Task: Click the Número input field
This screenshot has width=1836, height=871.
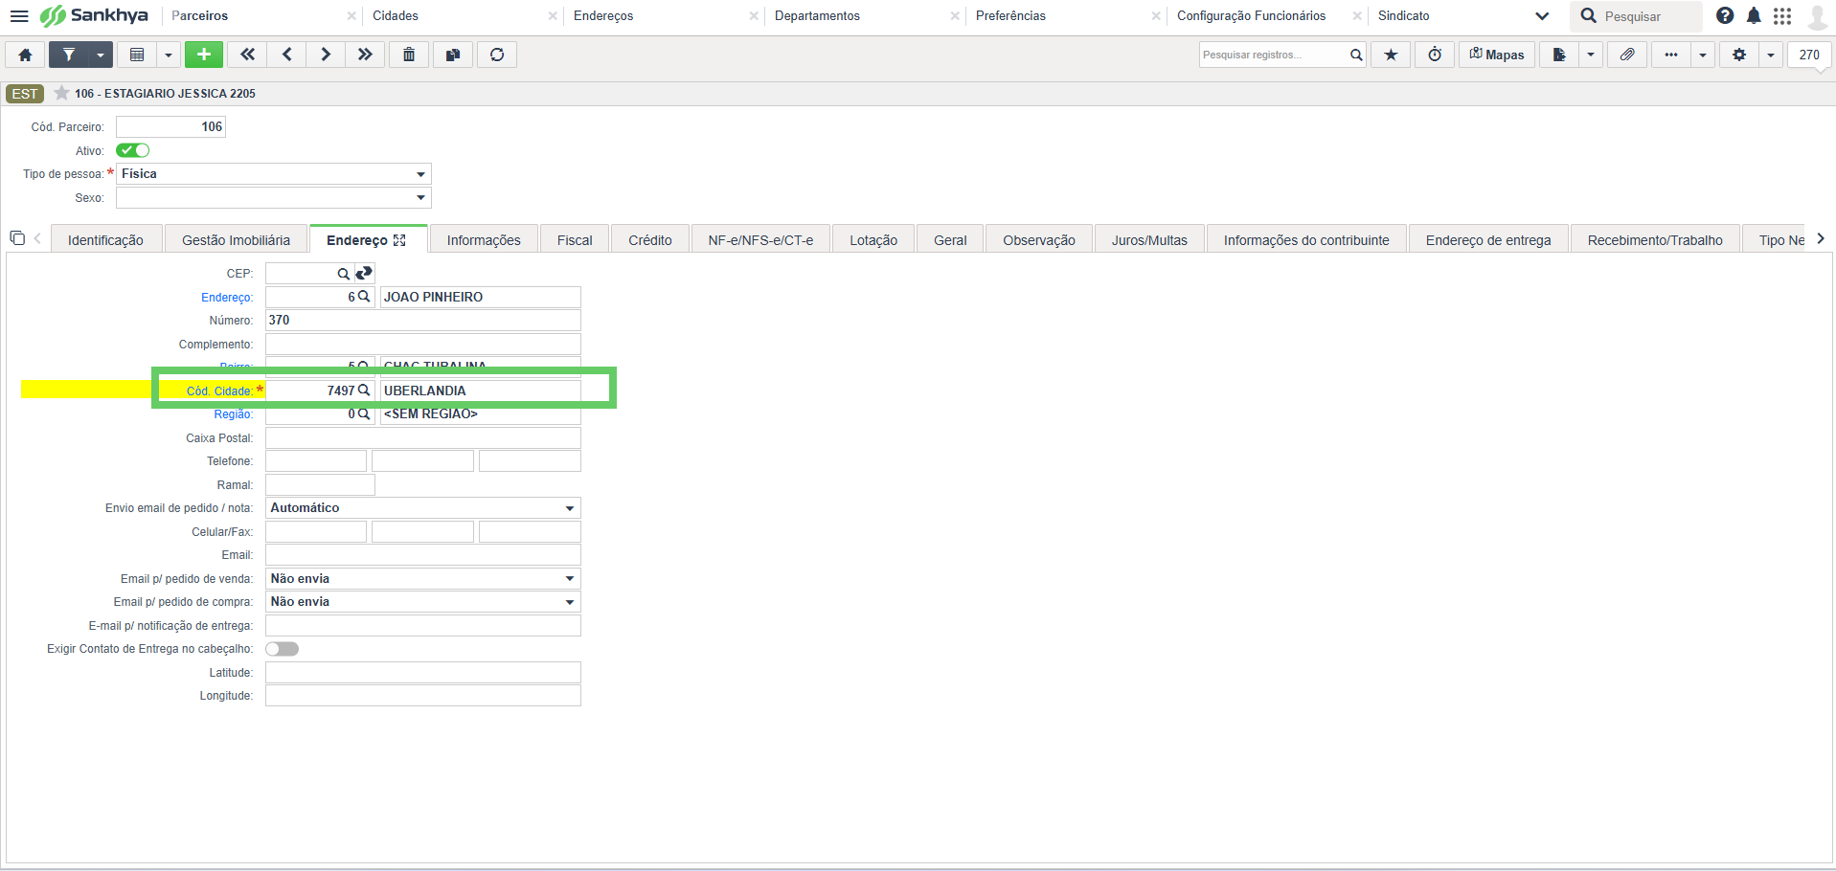Action: pos(423,321)
